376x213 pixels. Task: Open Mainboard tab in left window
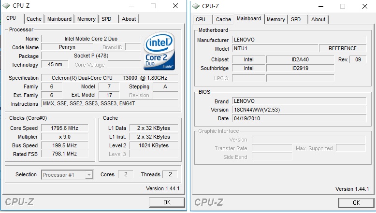coord(59,19)
